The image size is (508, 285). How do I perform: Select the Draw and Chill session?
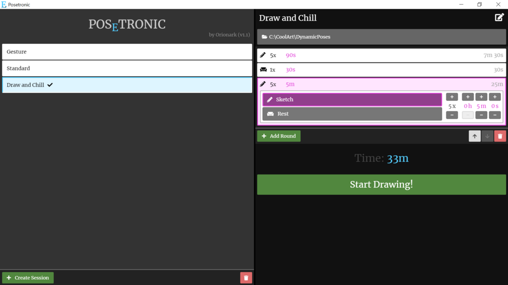pos(127,85)
